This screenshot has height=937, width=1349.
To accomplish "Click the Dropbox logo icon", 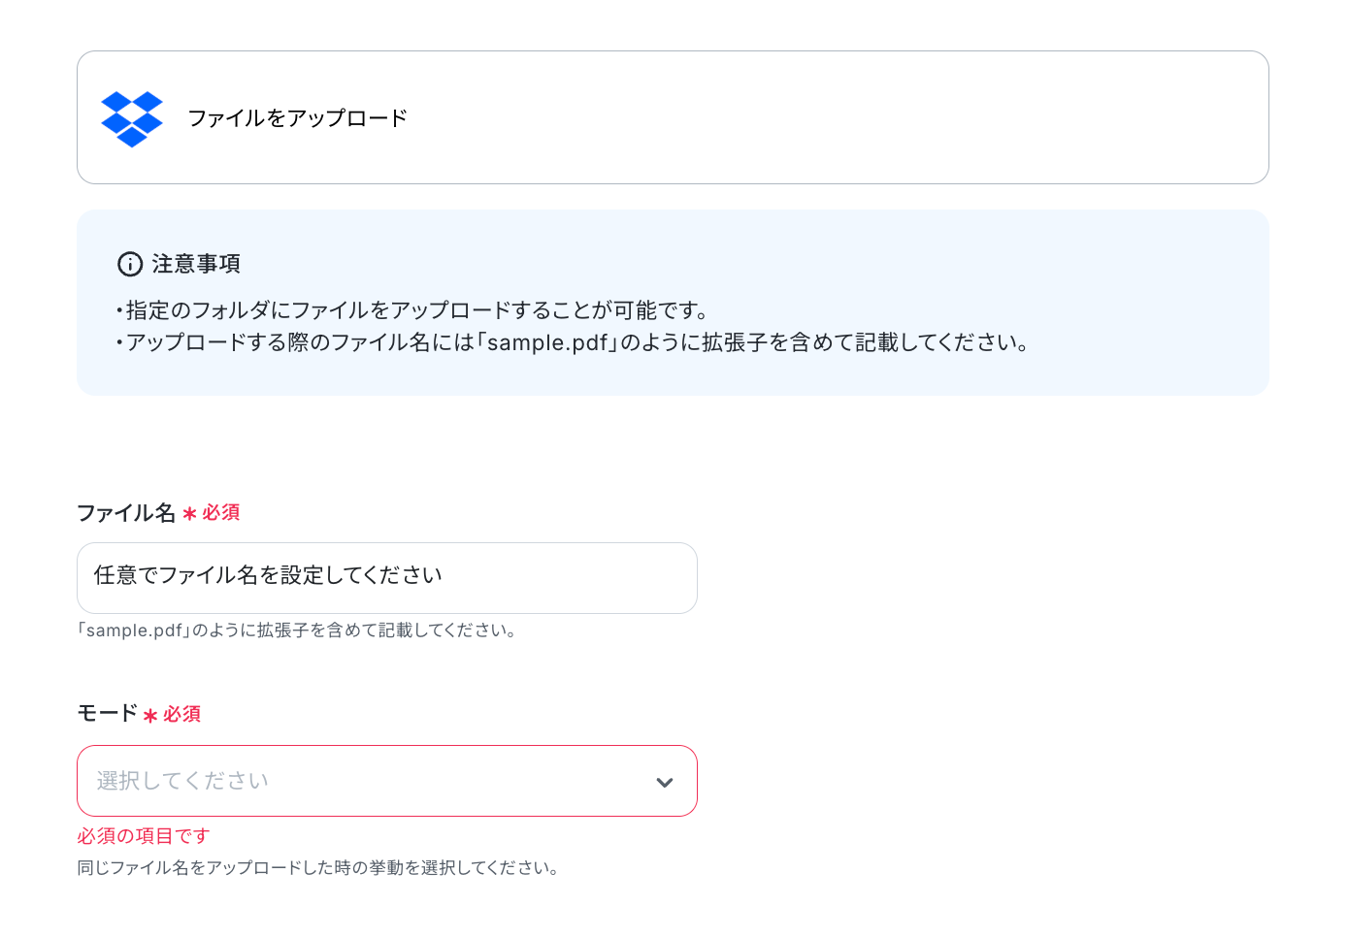I will click(132, 118).
